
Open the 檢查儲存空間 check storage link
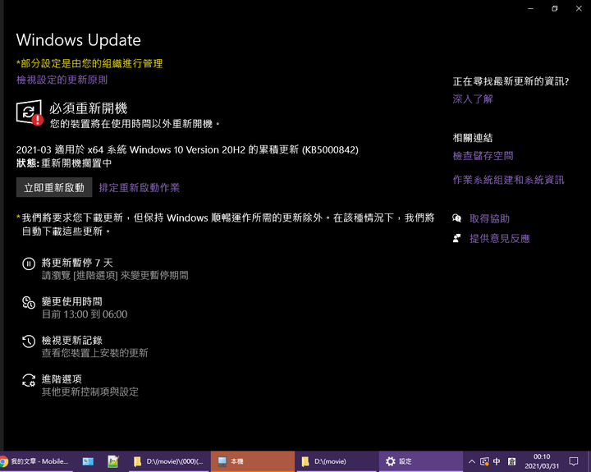click(x=483, y=156)
